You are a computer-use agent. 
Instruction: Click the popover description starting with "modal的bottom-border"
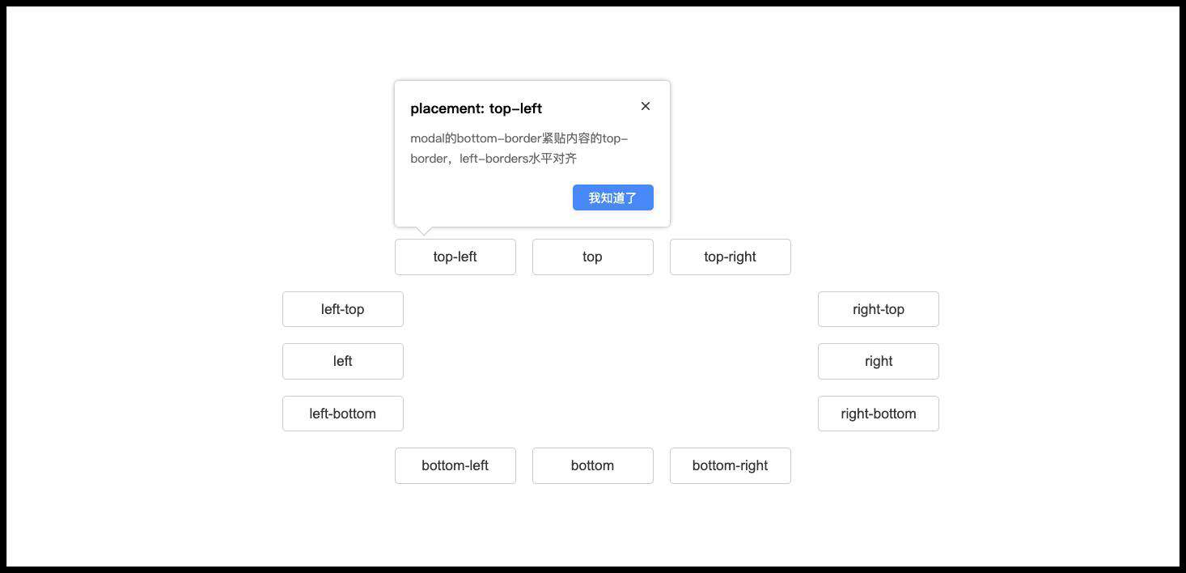[519, 148]
